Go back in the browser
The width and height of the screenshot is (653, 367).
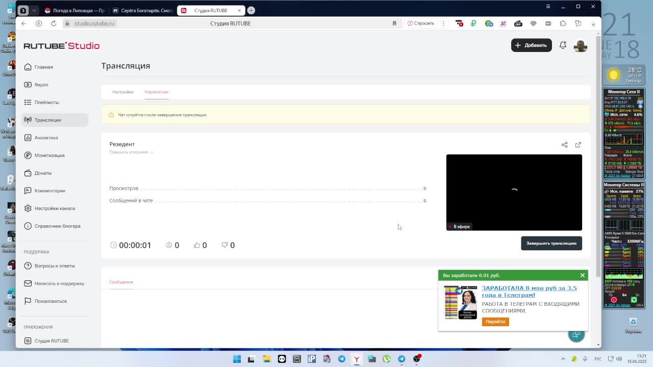point(23,23)
